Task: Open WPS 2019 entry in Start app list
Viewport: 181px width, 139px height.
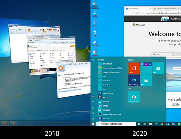Action: coord(104,118)
